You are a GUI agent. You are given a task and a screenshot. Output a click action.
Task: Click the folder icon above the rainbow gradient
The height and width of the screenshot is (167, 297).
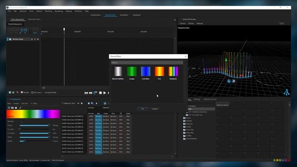coord(13,108)
